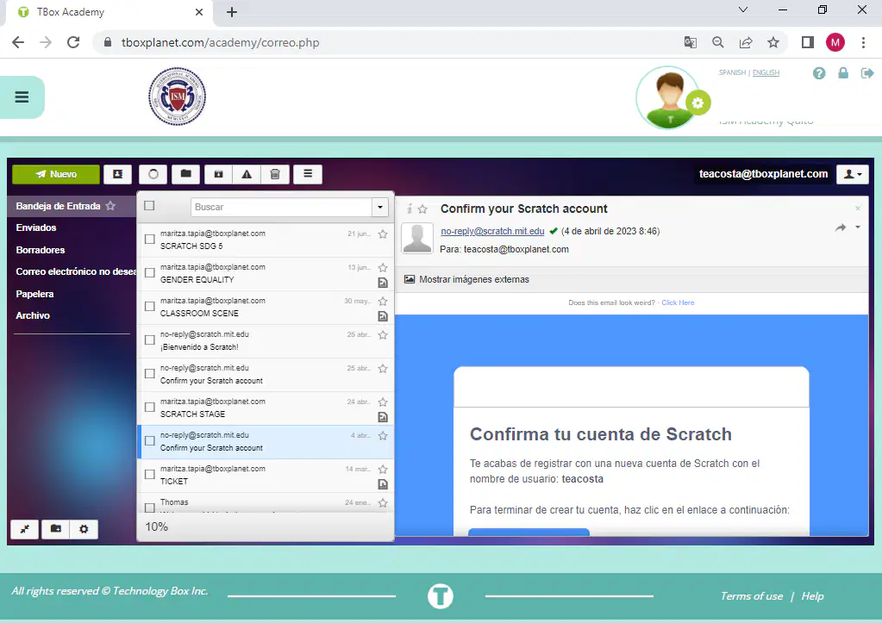Bookmark this page with Chrome star icon
Viewport: 882px width, 623px height.
773,42
